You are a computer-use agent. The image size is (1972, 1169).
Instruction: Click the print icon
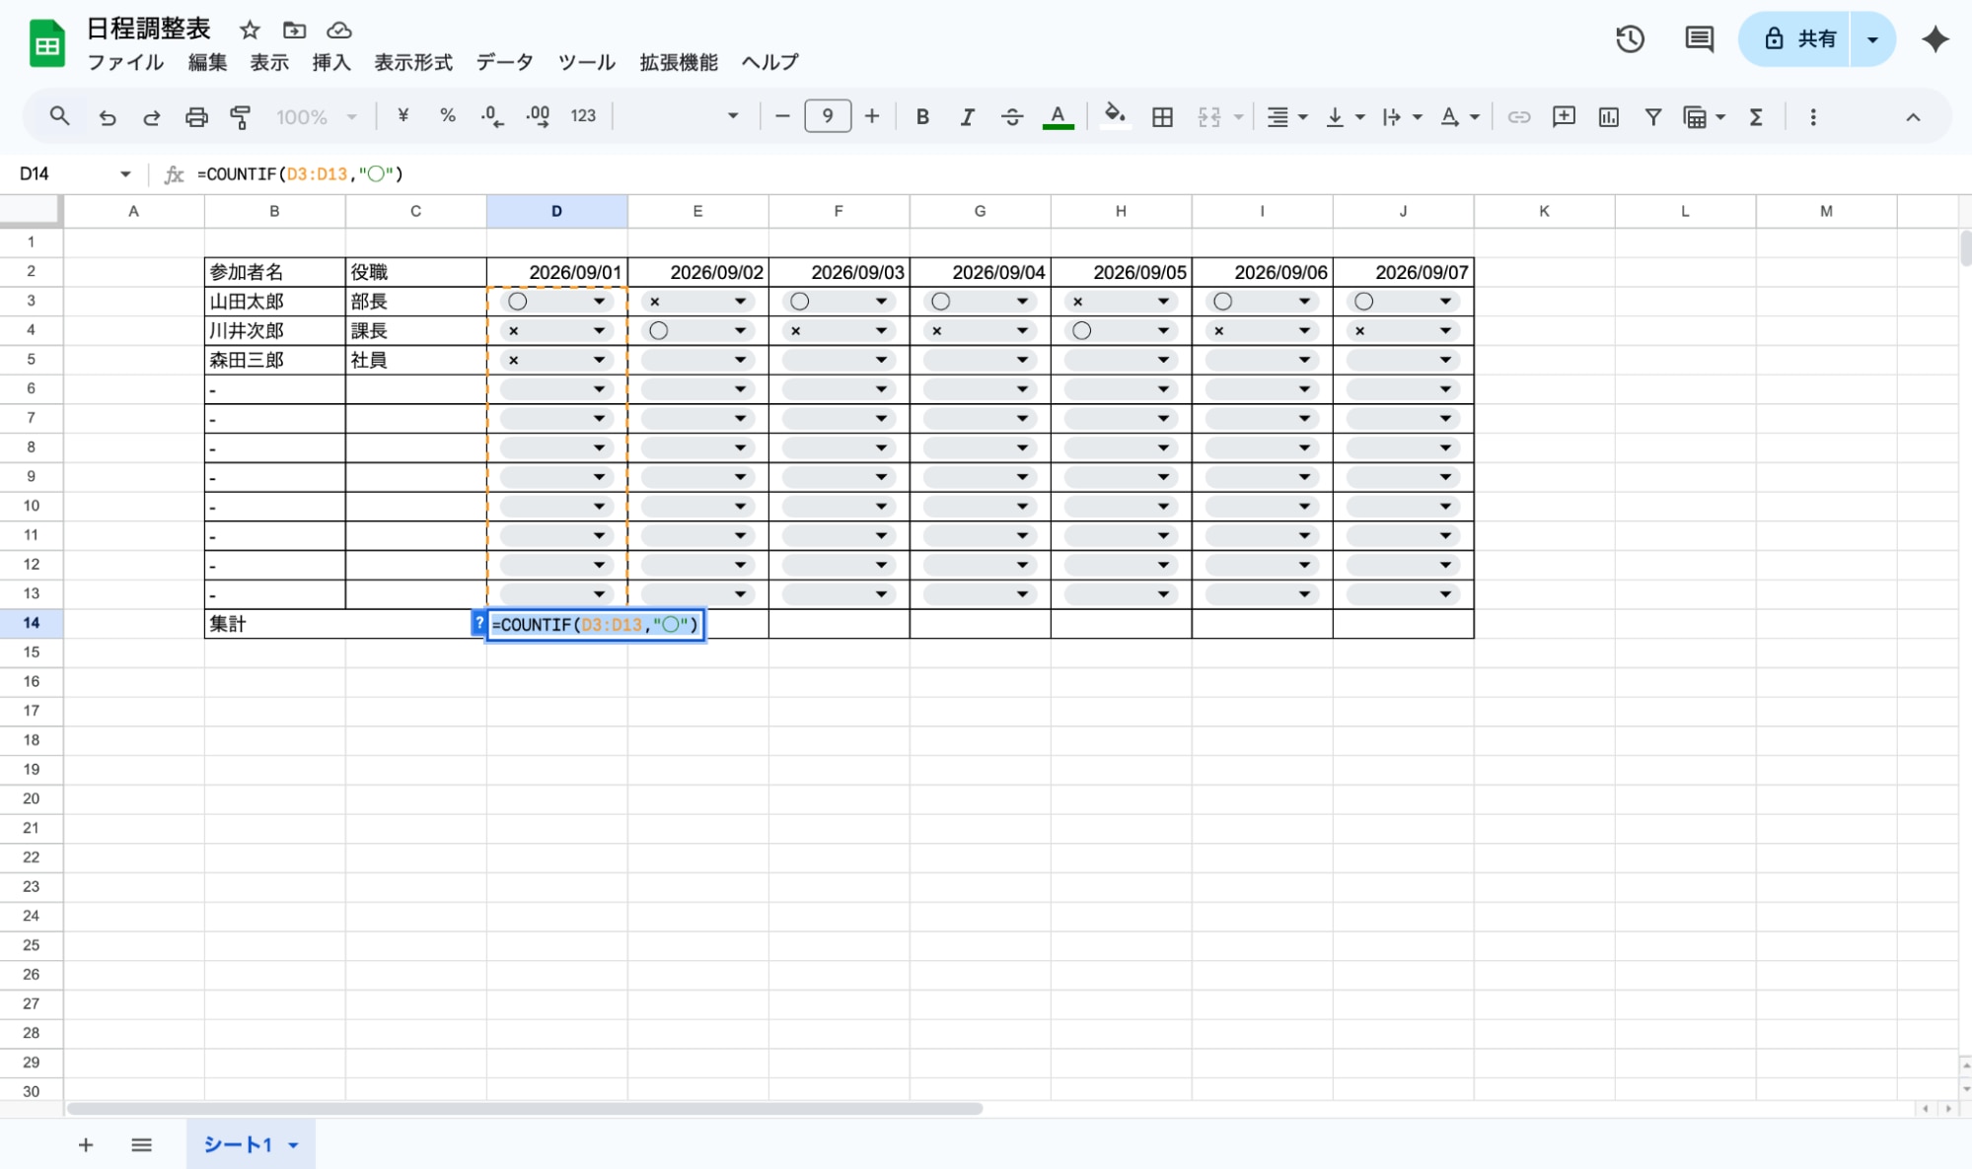coord(196,117)
